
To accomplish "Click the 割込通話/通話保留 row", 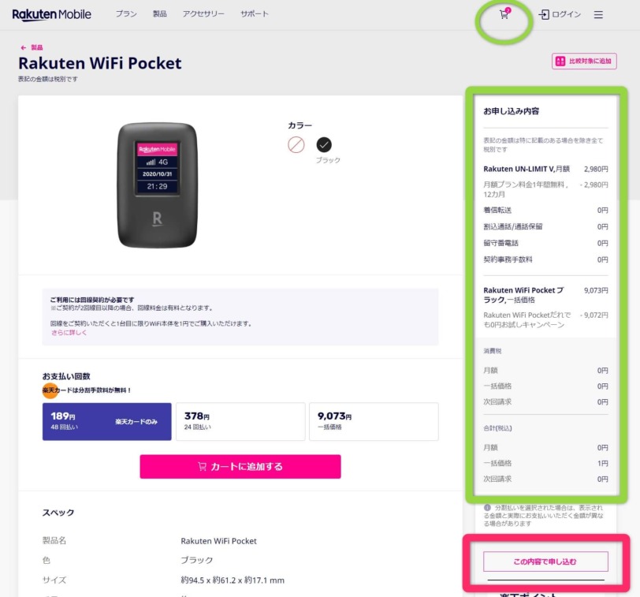I will coord(545,226).
